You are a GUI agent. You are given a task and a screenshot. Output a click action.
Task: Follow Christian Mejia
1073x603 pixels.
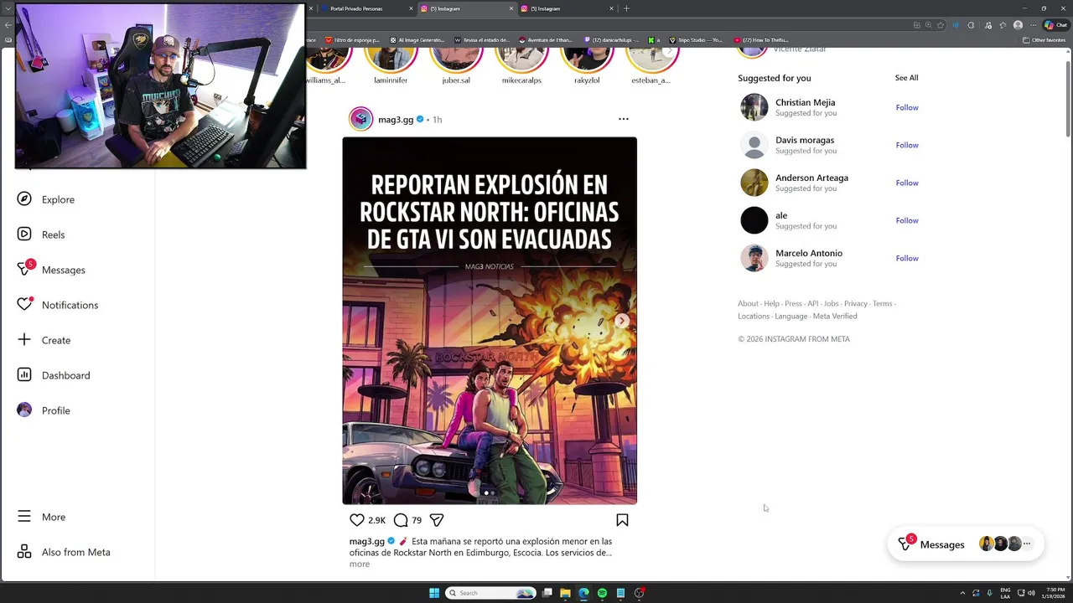pyautogui.click(x=907, y=107)
